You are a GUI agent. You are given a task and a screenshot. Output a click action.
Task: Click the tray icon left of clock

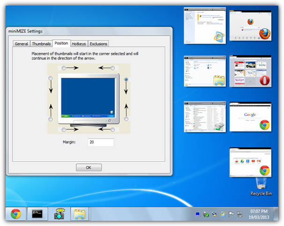coord(240,214)
